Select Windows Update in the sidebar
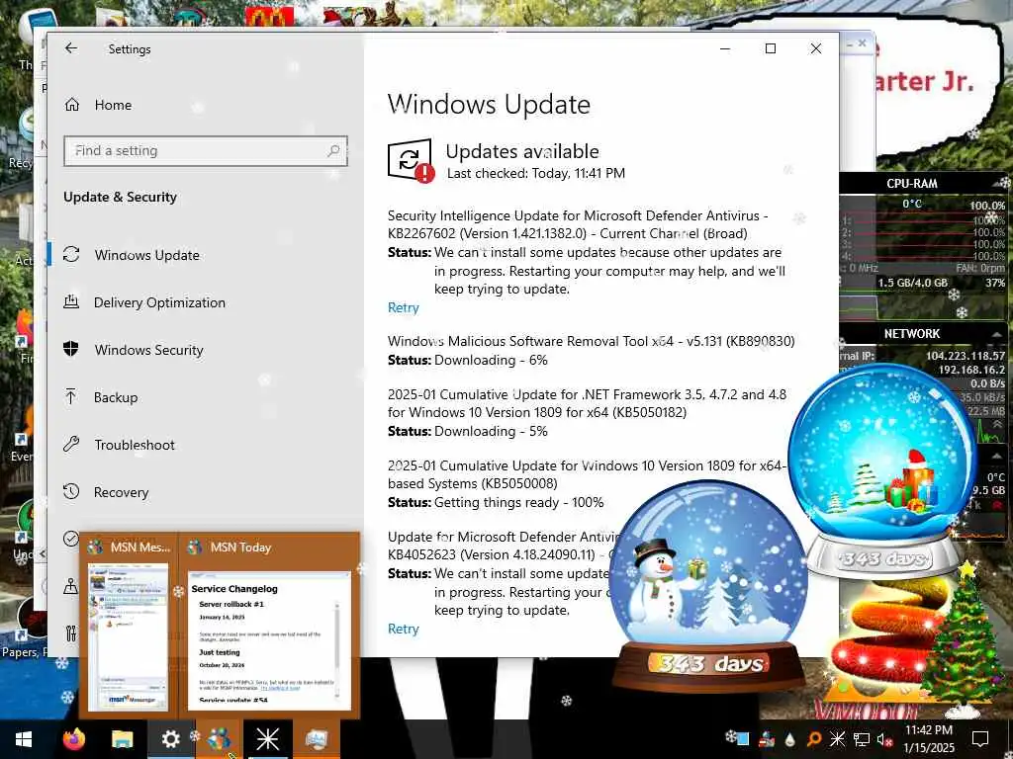 click(147, 255)
